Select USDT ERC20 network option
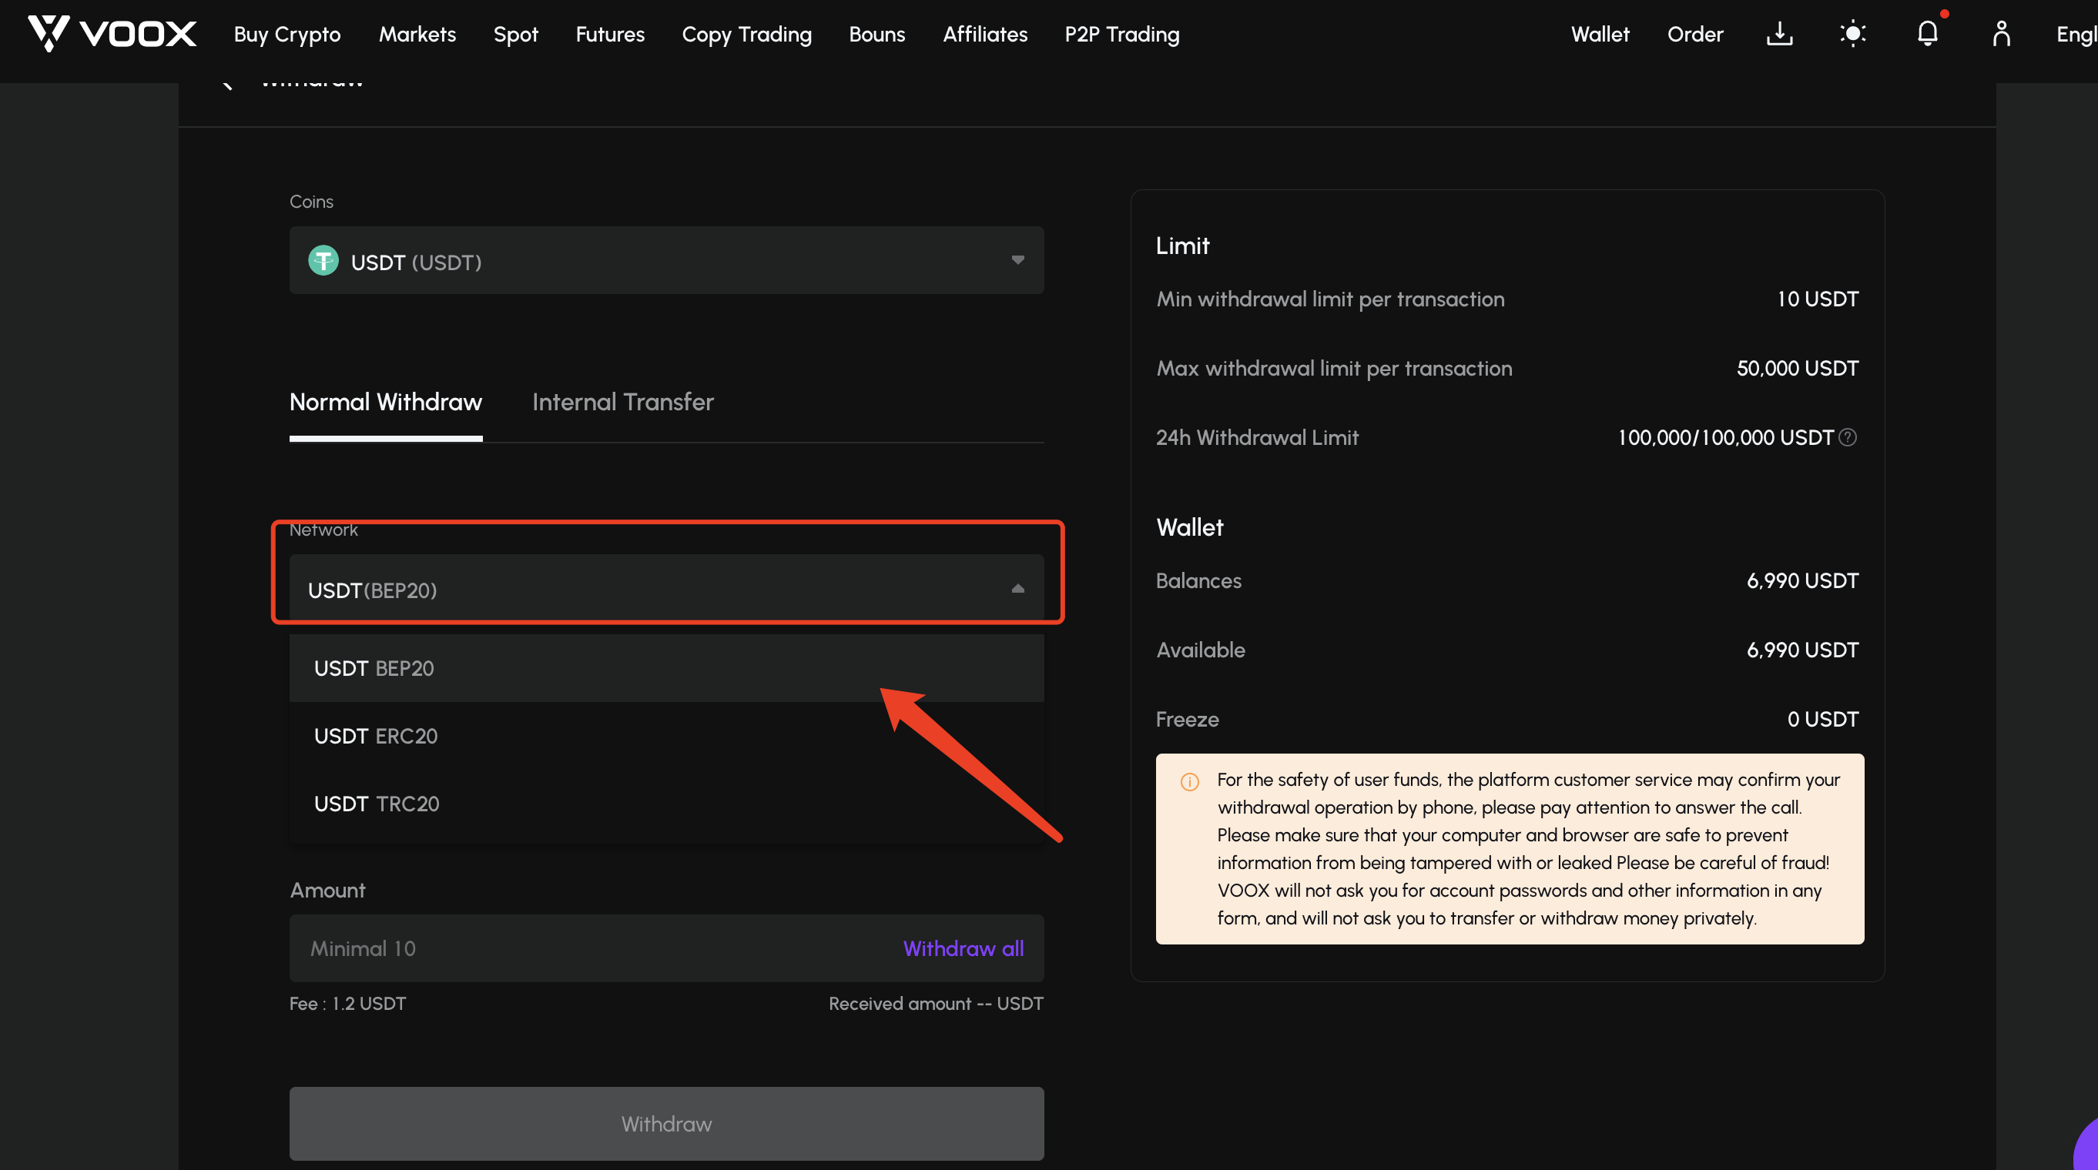This screenshot has height=1170, width=2098. pyautogui.click(x=666, y=736)
